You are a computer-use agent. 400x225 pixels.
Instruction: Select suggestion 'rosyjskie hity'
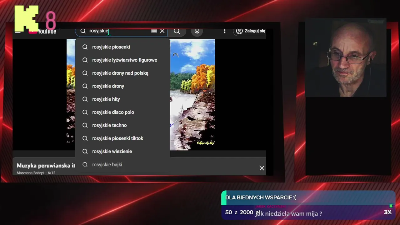pyautogui.click(x=122, y=99)
